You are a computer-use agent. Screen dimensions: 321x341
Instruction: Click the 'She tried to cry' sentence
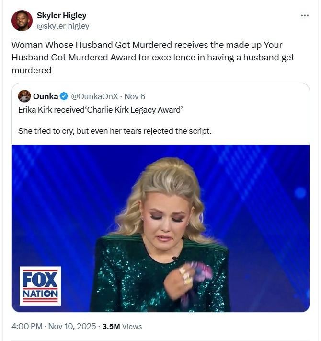(115, 130)
